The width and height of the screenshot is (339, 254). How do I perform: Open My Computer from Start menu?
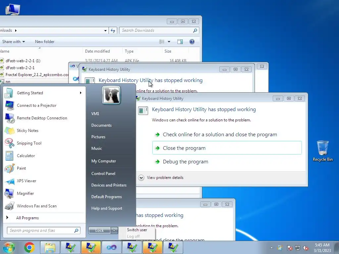tap(104, 161)
